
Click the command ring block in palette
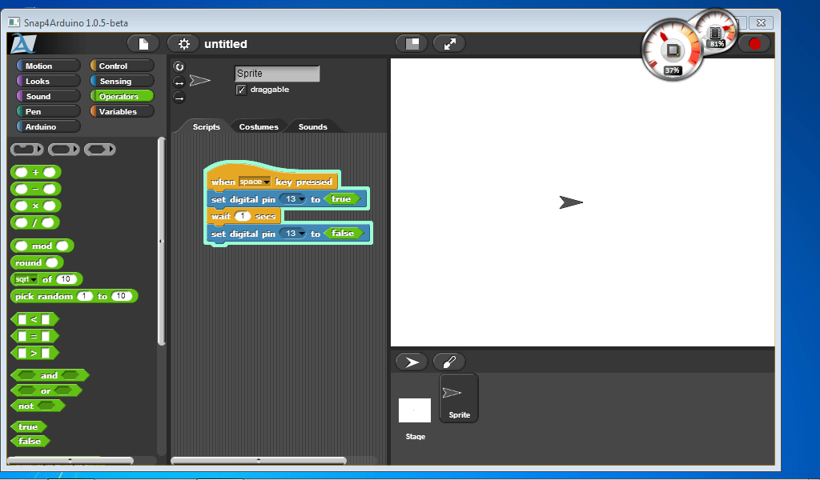click(27, 150)
